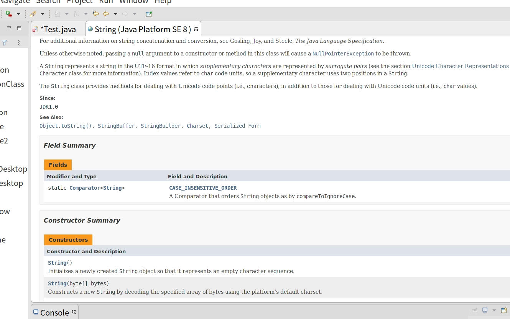Open the Navigate menu

tap(15, 2)
